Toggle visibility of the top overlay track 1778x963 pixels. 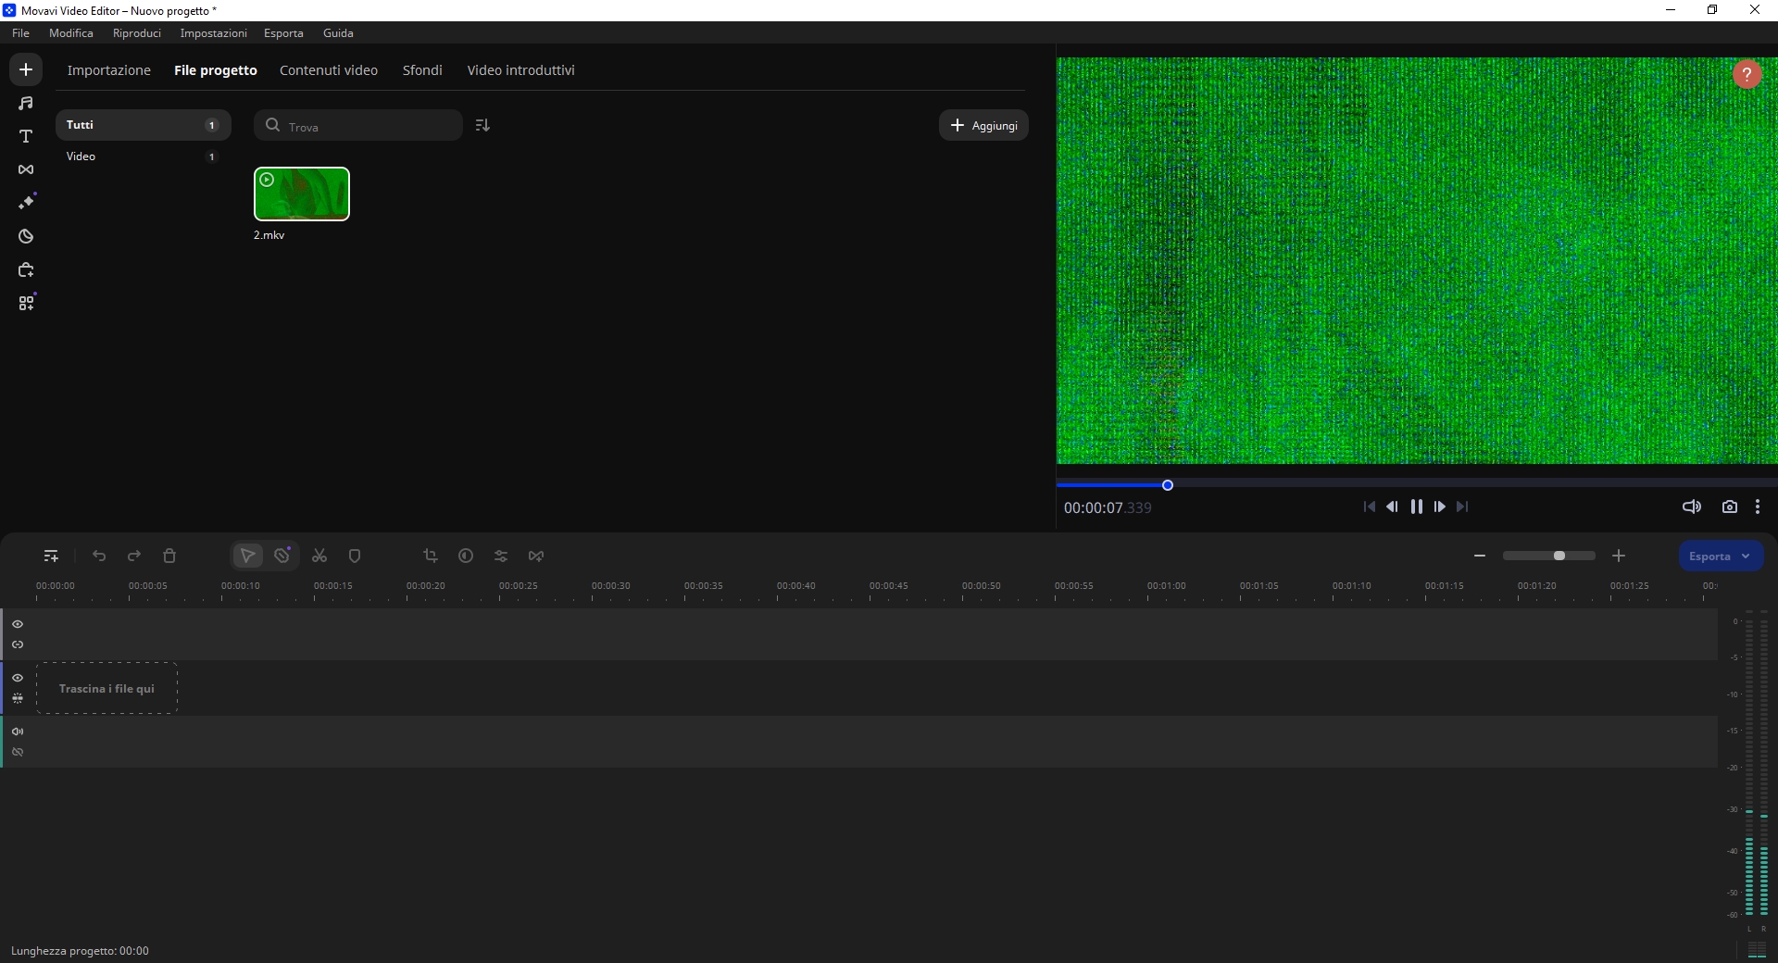(18, 624)
